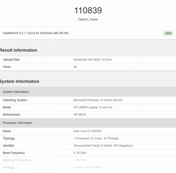Viewport: 176px width, 173px height.
Task: Select the upload date December 8th 2020
Action: pyautogui.click(x=93, y=60)
